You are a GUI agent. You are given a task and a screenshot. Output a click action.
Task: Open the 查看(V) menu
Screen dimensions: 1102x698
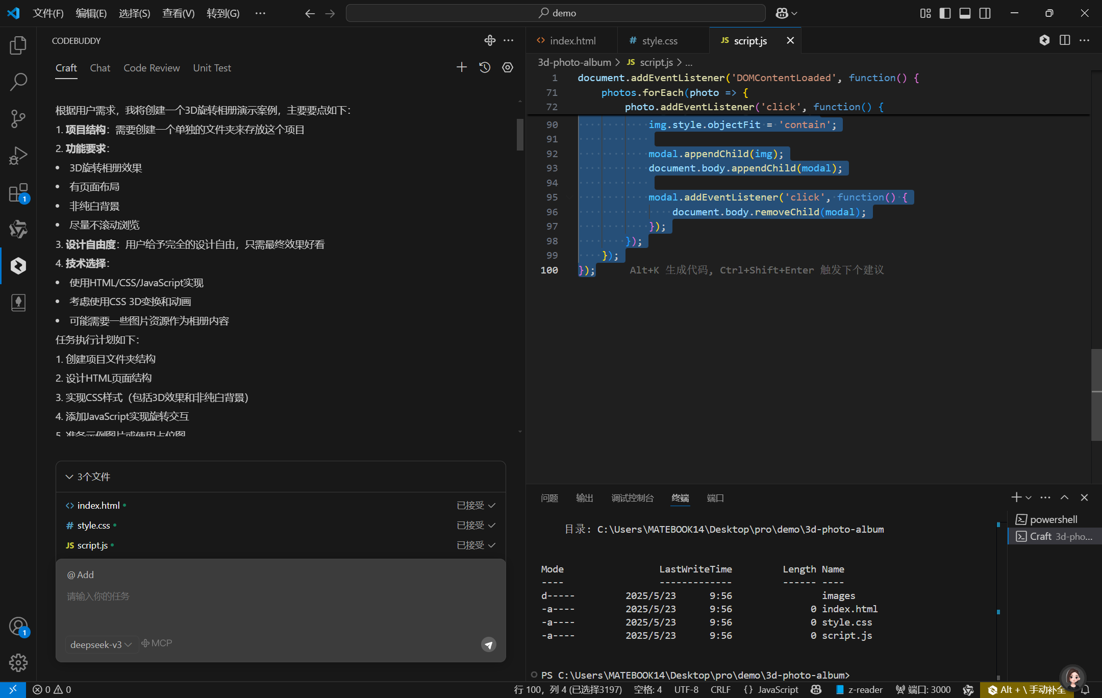pos(178,13)
